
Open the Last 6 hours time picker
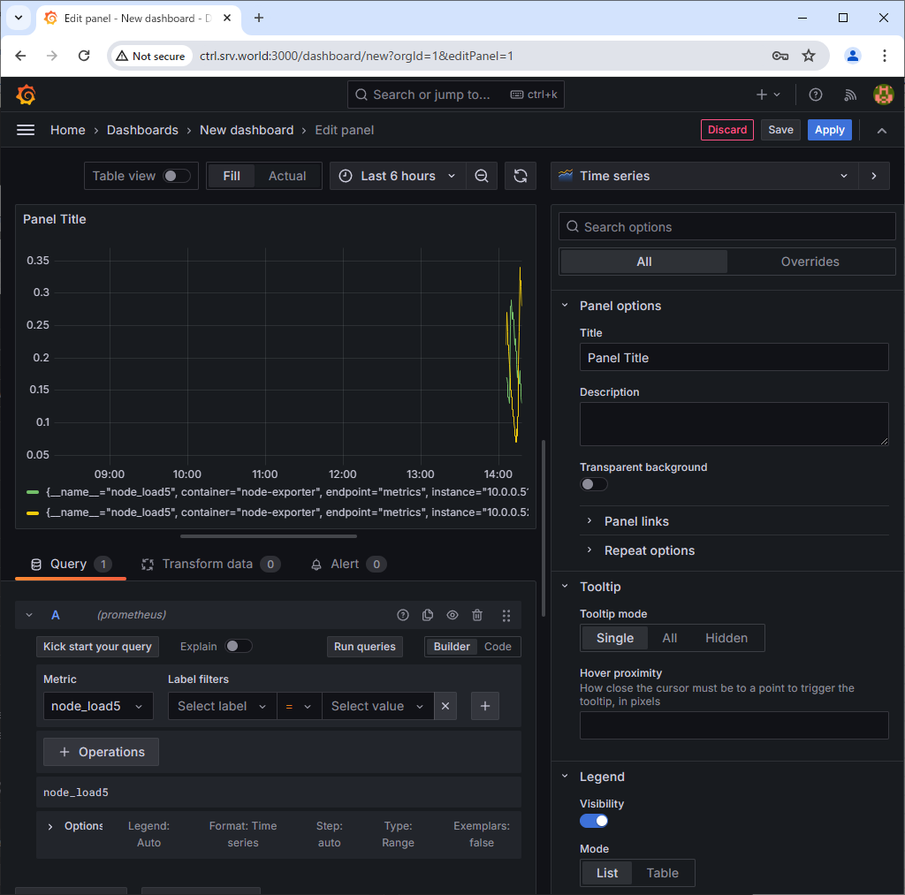point(399,176)
